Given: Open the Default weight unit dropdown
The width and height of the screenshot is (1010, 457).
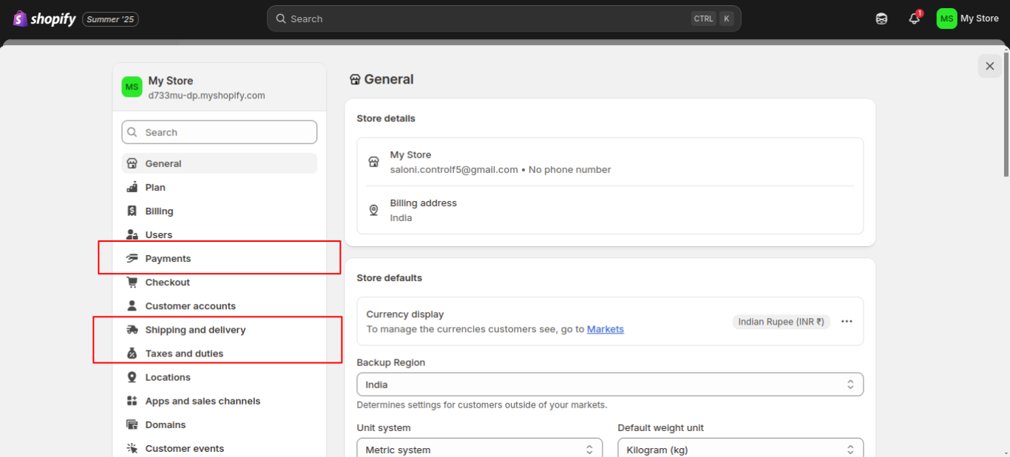Looking at the screenshot, I should tap(740, 450).
